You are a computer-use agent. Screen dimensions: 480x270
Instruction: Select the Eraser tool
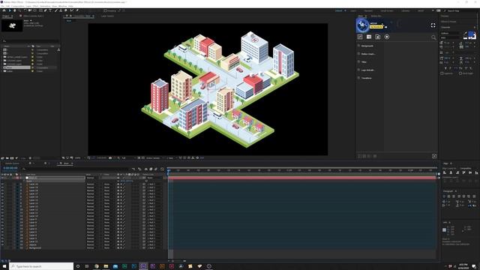66,10
